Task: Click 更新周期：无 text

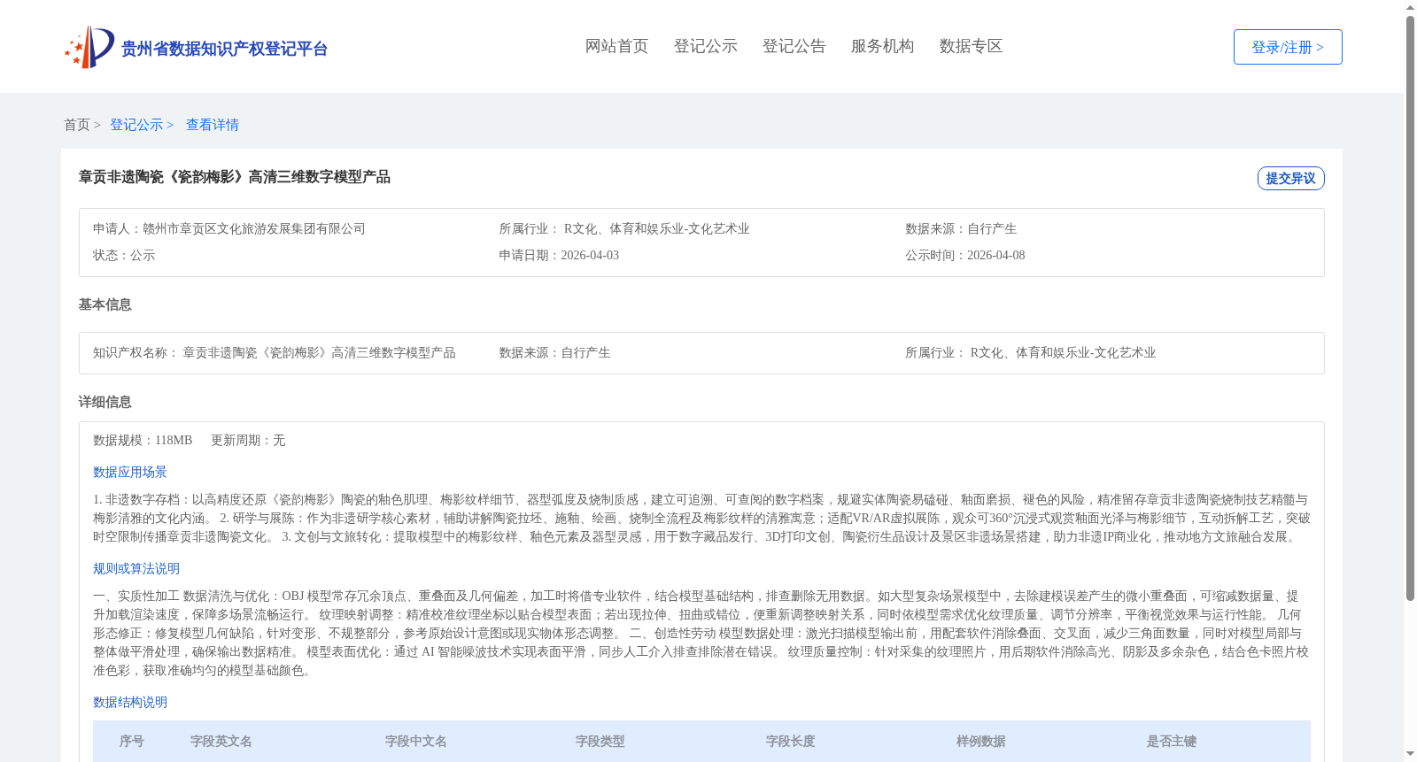Action: 248,440
